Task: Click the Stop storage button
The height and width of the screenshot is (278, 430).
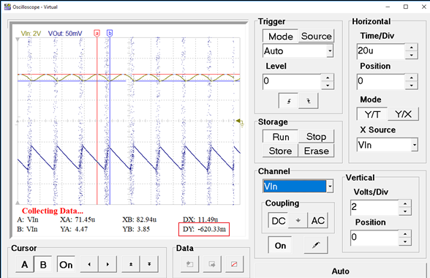Action: point(316,136)
